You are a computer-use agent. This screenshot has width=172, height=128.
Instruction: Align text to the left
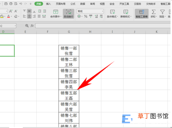[24, 16]
